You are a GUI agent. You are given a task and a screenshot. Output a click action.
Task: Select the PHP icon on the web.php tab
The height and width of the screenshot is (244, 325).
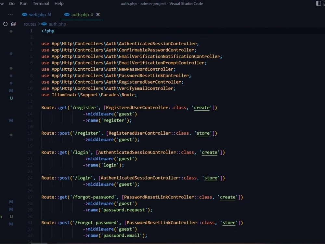click(x=24, y=15)
